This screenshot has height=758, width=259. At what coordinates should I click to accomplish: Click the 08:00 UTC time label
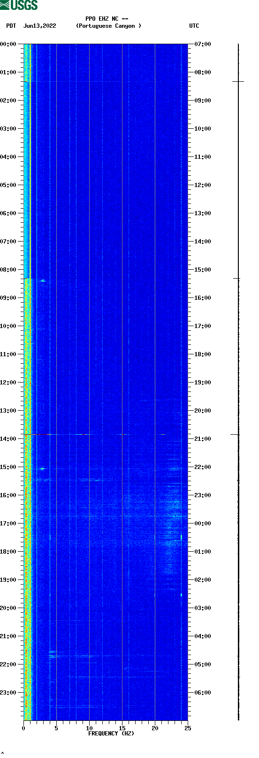pyautogui.click(x=203, y=72)
